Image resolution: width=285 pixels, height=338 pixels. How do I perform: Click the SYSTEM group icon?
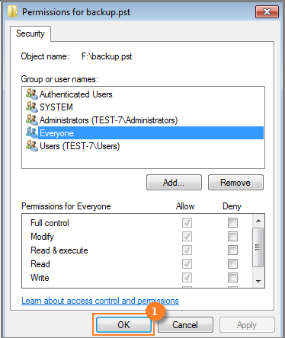point(32,107)
